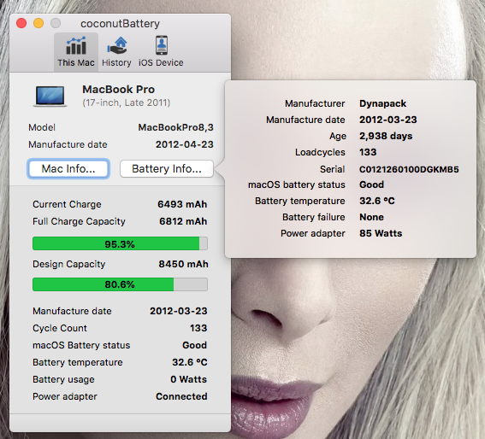Click the Loadcycles label in popover
Image resolution: width=485 pixels, height=439 pixels.
[x=320, y=152]
